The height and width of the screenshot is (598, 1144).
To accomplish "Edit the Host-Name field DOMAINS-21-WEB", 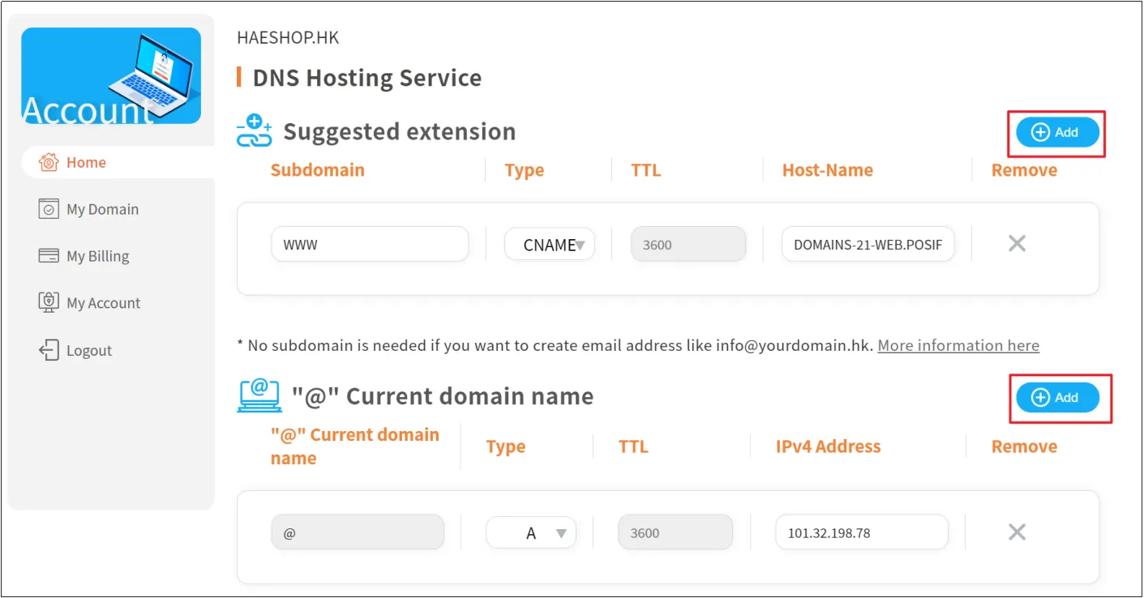I will coord(868,244).
